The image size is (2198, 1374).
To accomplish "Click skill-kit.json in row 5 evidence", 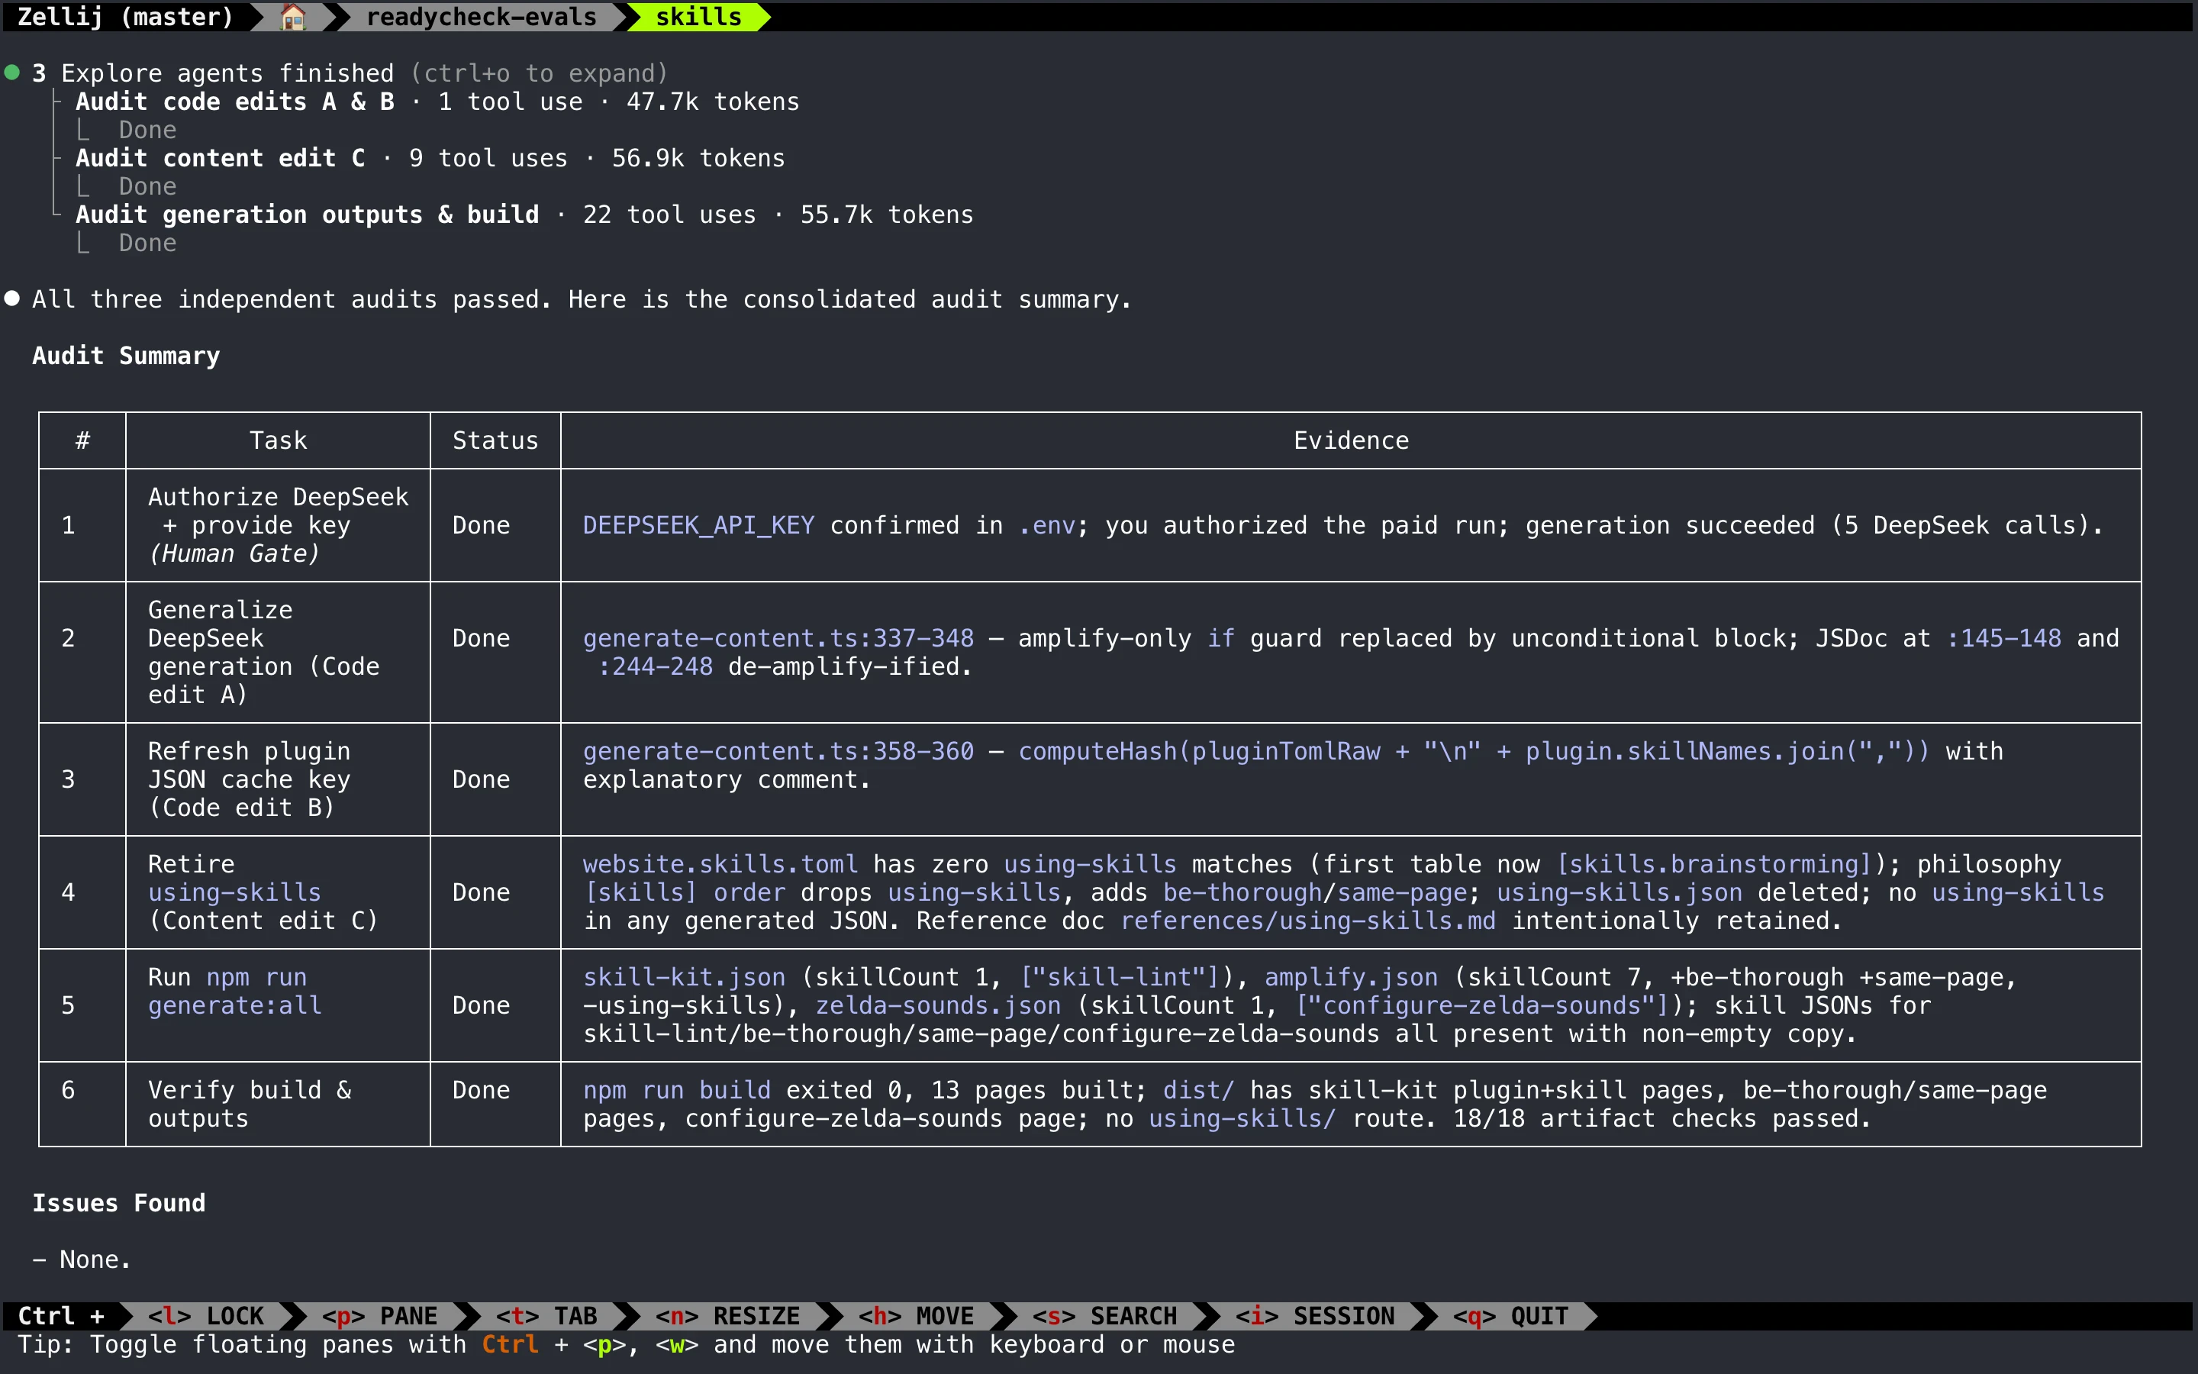I will 684,977.
